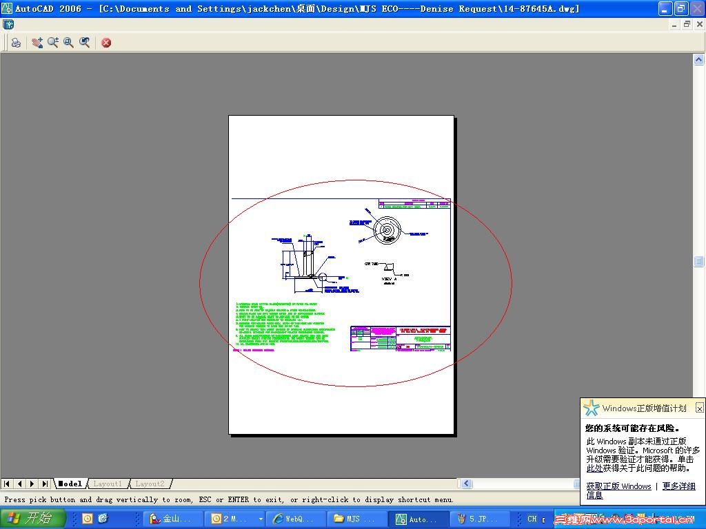This screenshot has width=706, height=529.
Task: Open the 开始 Start menu
Action: click(x=32, y=519)
